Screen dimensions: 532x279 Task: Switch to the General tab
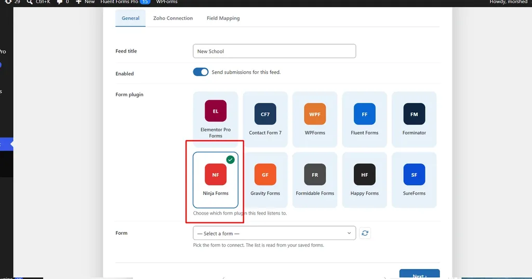point(130,18)
